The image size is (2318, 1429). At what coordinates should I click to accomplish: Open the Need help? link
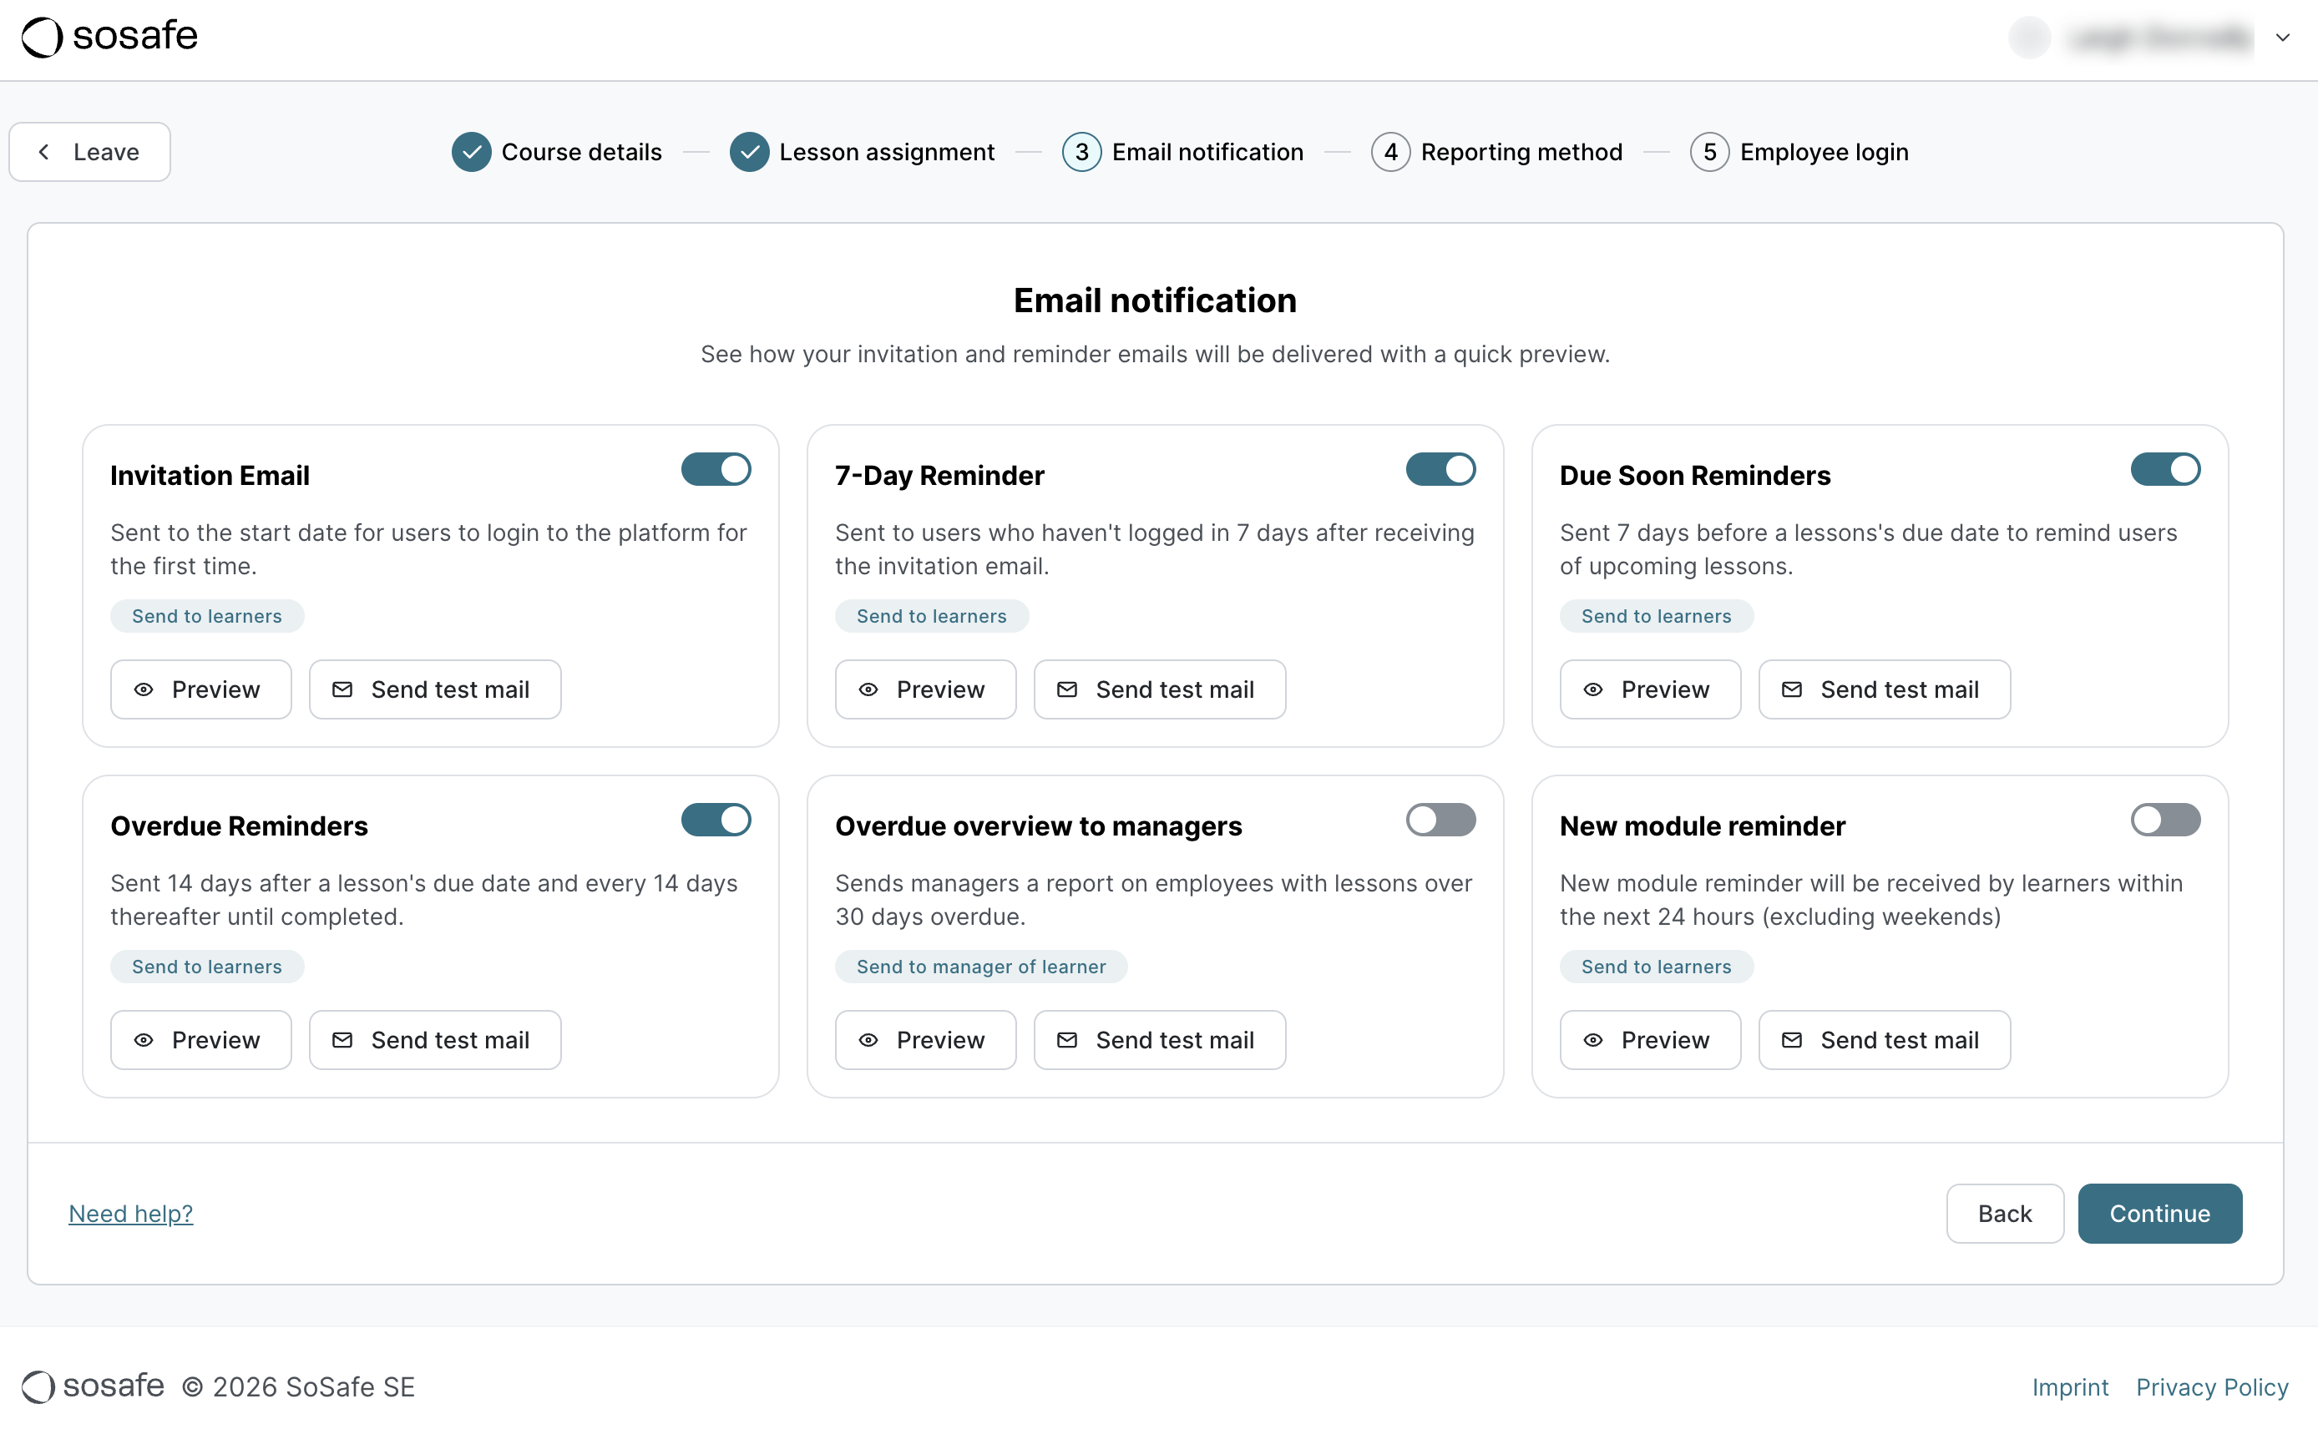pos(130,1214)
